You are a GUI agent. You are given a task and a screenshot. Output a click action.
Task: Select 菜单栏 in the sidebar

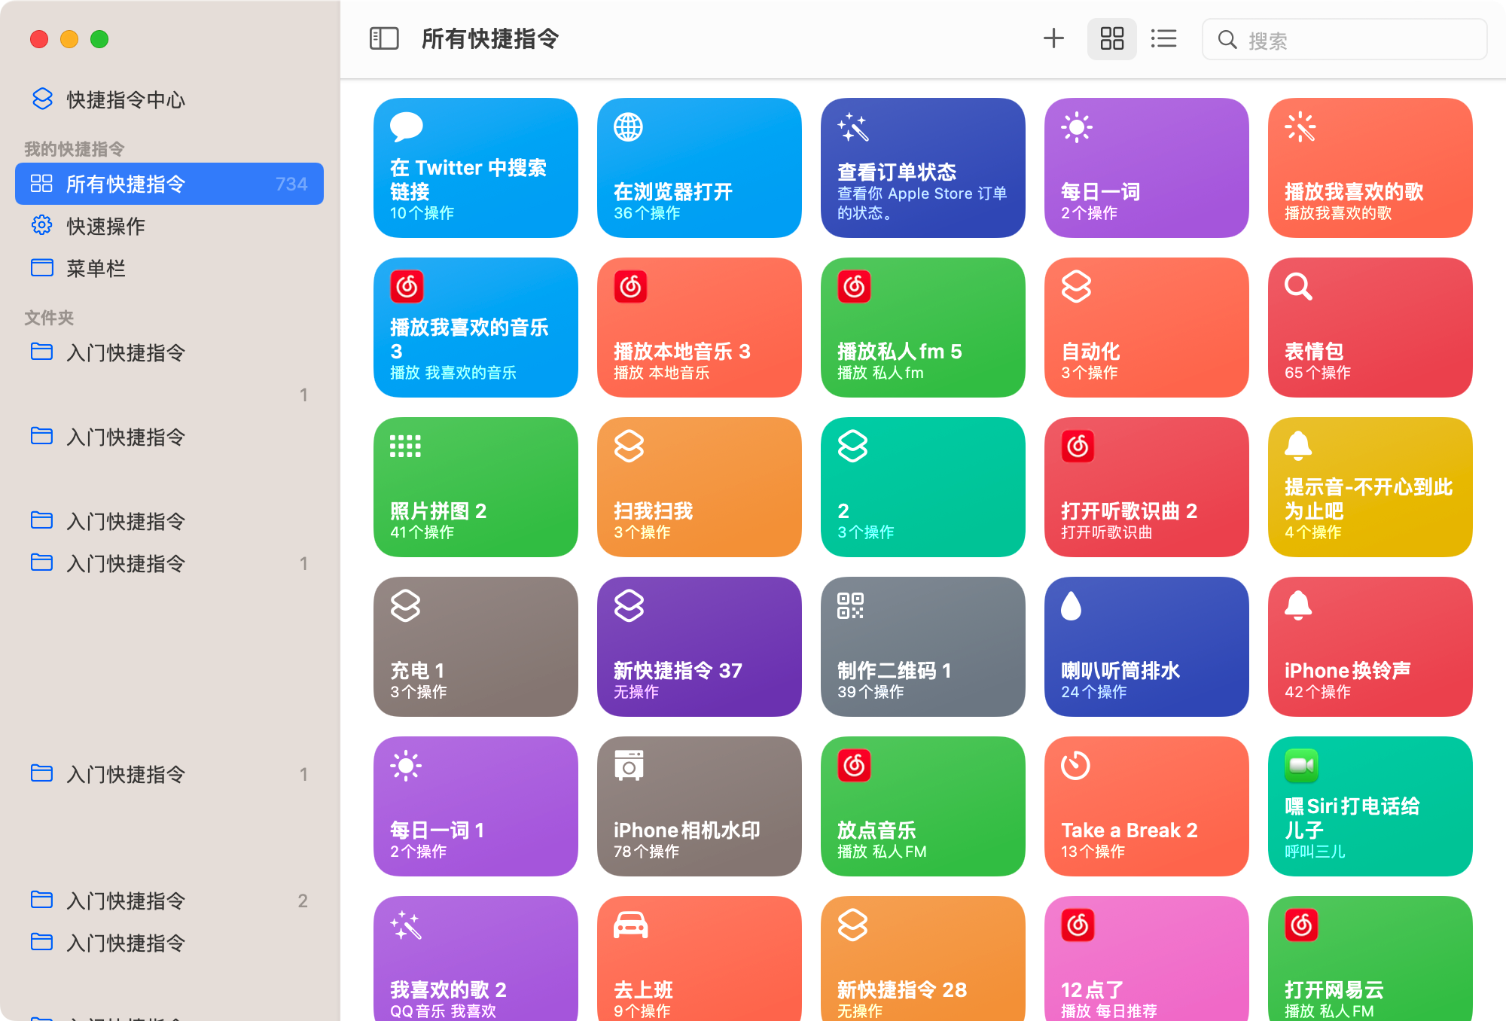96,268
